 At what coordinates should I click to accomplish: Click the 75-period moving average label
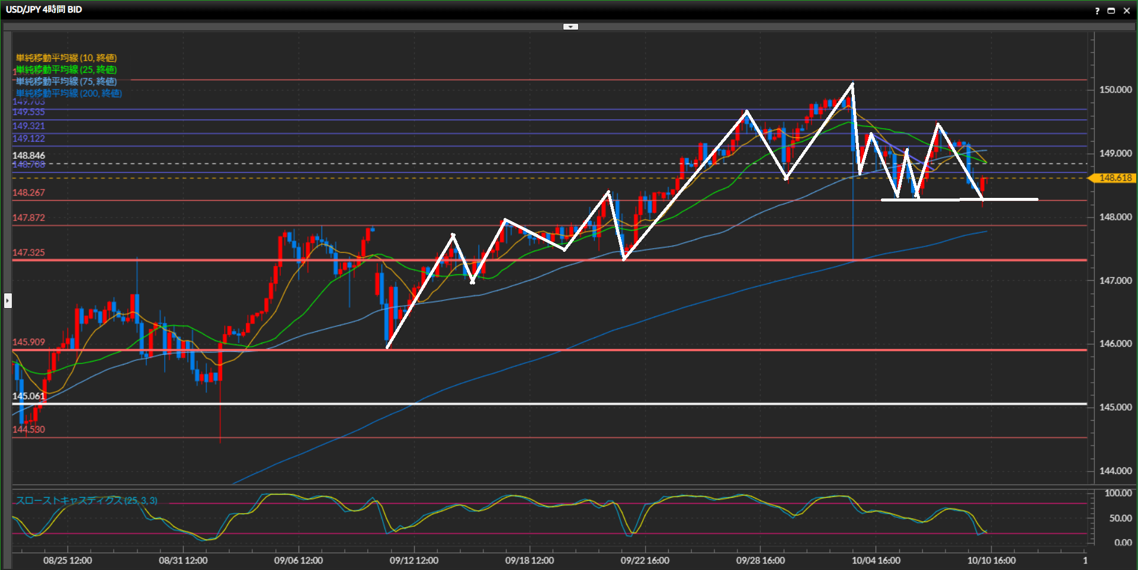coord(66,81)
